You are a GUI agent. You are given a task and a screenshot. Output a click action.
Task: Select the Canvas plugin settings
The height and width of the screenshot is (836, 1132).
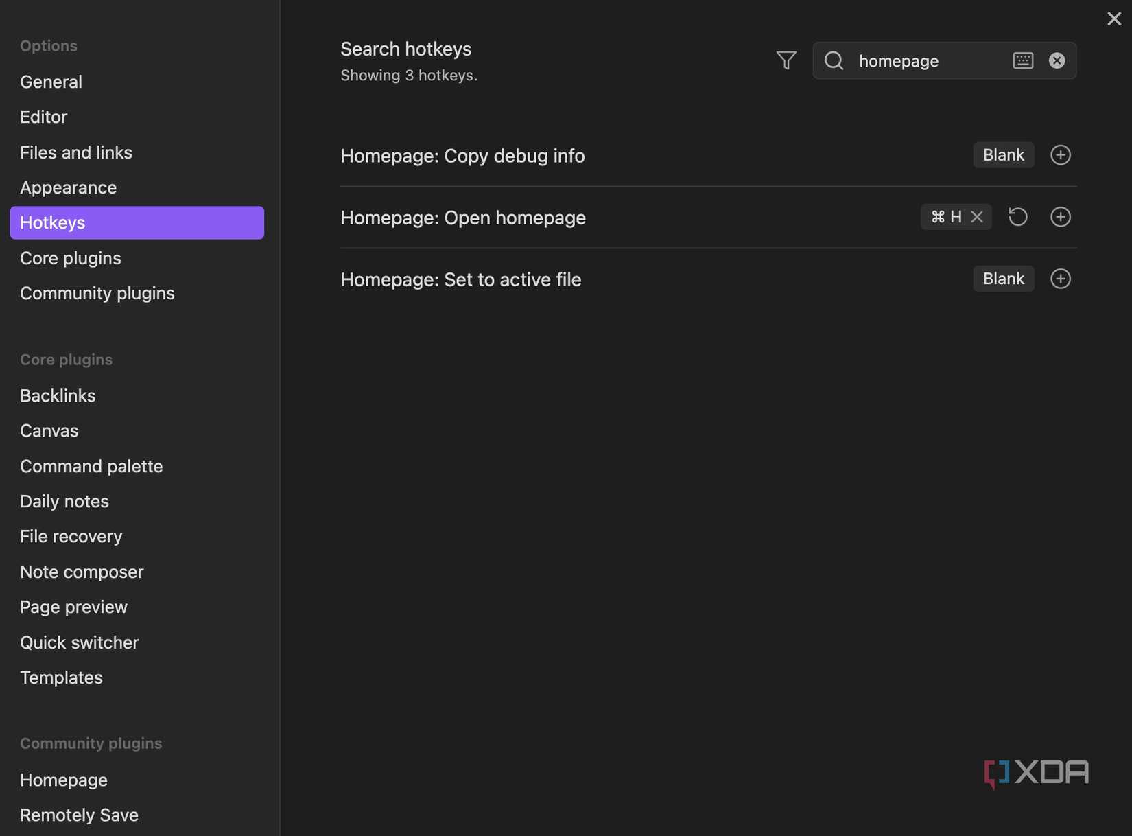49,430
